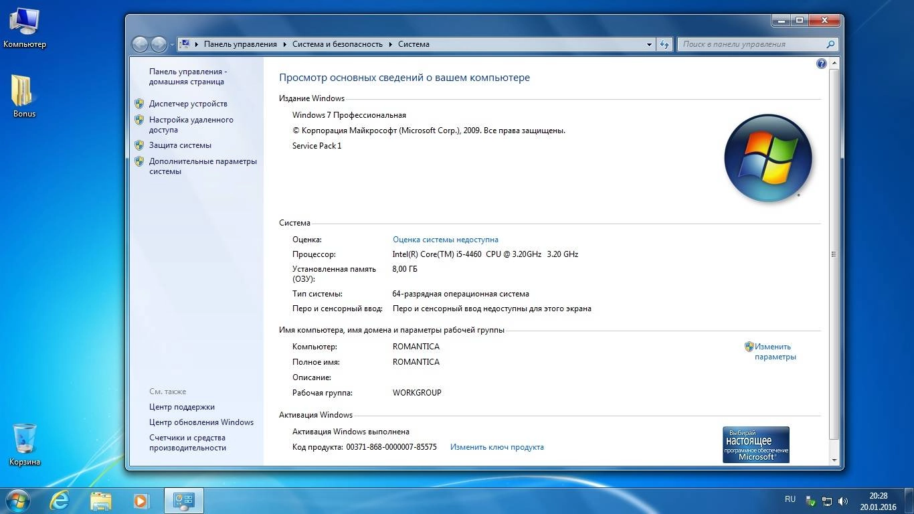
Task: Select the Control Panel taskbar button
Action: (x=183, y=501)
